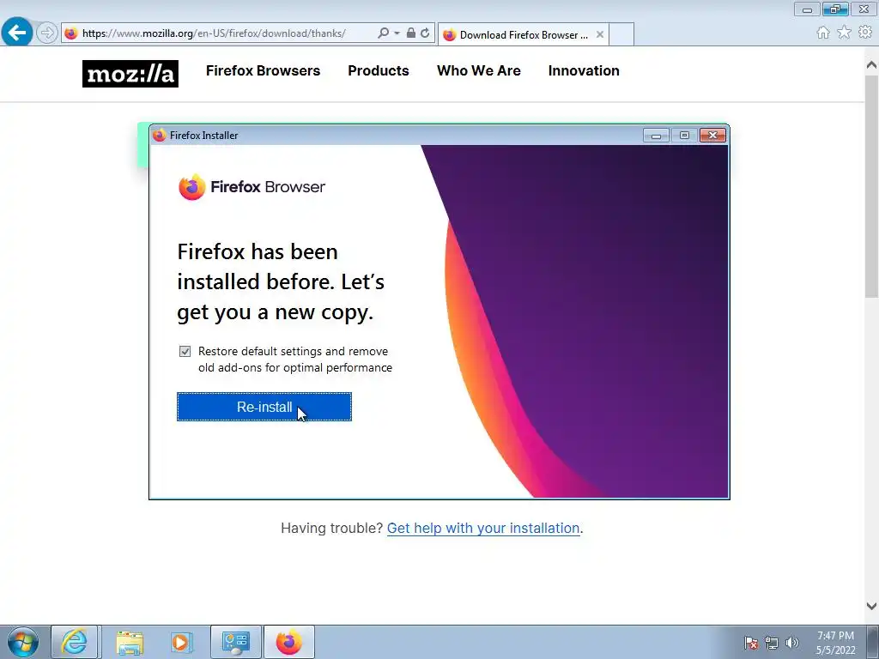Screen dimensions: 879x659
Task: Open Windows Media Player from taskbar
Action: click(181, 642)
